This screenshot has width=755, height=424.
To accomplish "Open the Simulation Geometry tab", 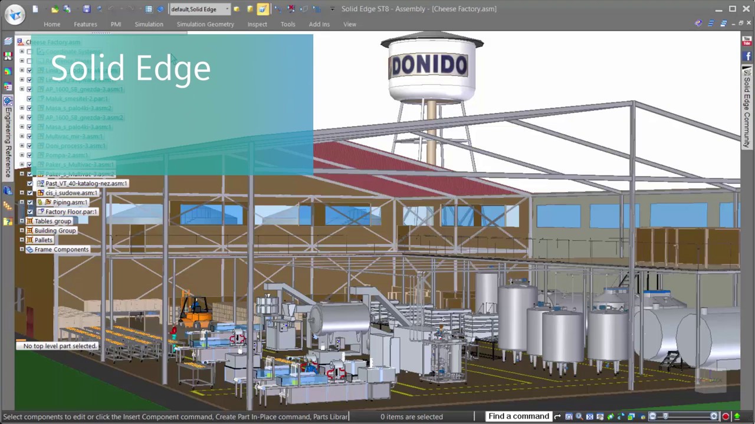I will pyautogui.click(x=205, y=24).
